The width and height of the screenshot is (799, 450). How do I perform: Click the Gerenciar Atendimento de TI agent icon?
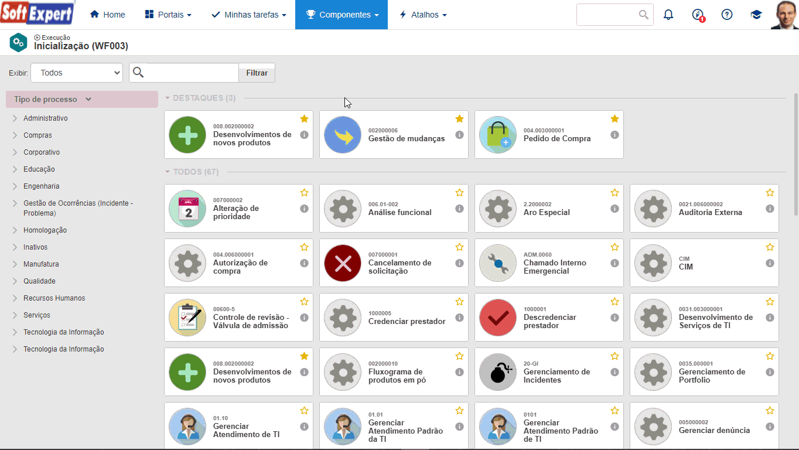point(187,427)
